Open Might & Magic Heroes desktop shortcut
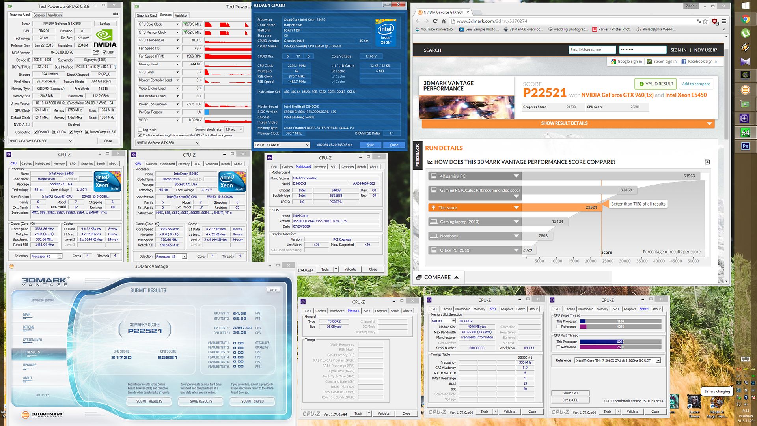The width and height of the screenshot is (757, 426). click(717, 406)
